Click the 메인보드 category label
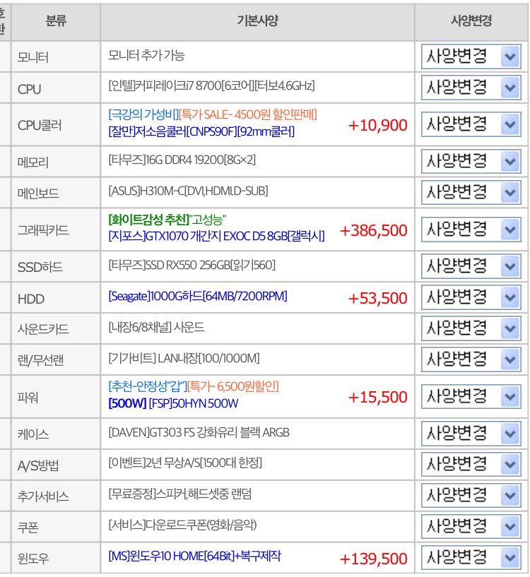The width and height of the screenshot is (530, 577). 38,194
